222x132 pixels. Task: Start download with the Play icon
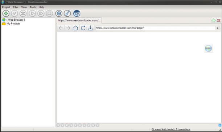click(x=32, y=13)
